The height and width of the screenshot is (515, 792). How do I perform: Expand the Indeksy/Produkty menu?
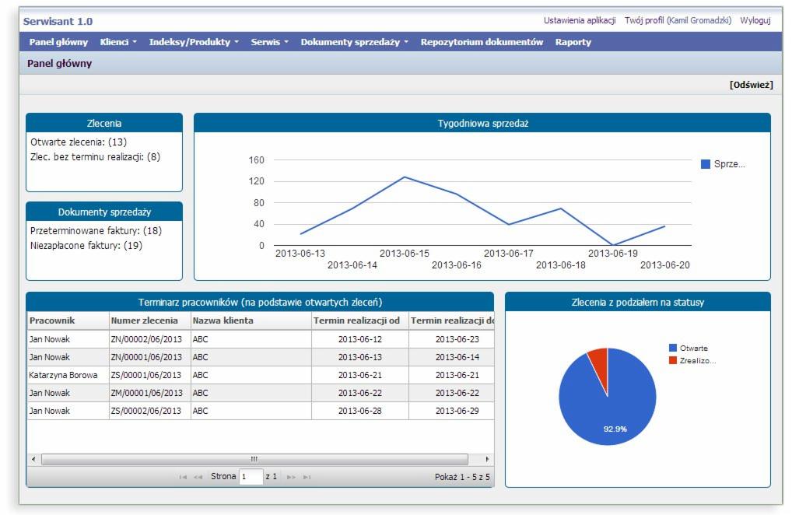pyautogui.click(x=194, y=42)
